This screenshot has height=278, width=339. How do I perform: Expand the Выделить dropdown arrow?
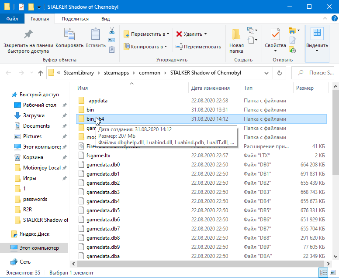[317, 51]
